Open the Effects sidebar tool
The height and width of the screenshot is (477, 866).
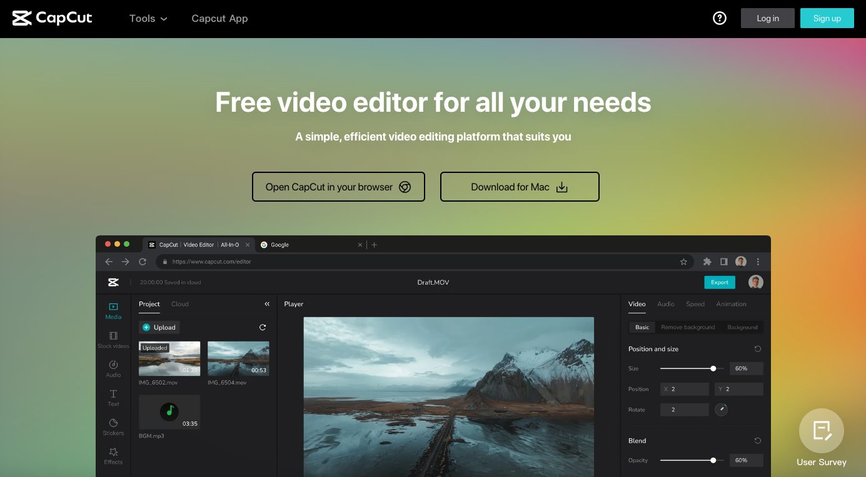point(113,456)
